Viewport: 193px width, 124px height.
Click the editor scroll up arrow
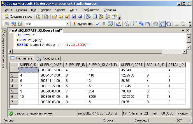pos(189,37)
